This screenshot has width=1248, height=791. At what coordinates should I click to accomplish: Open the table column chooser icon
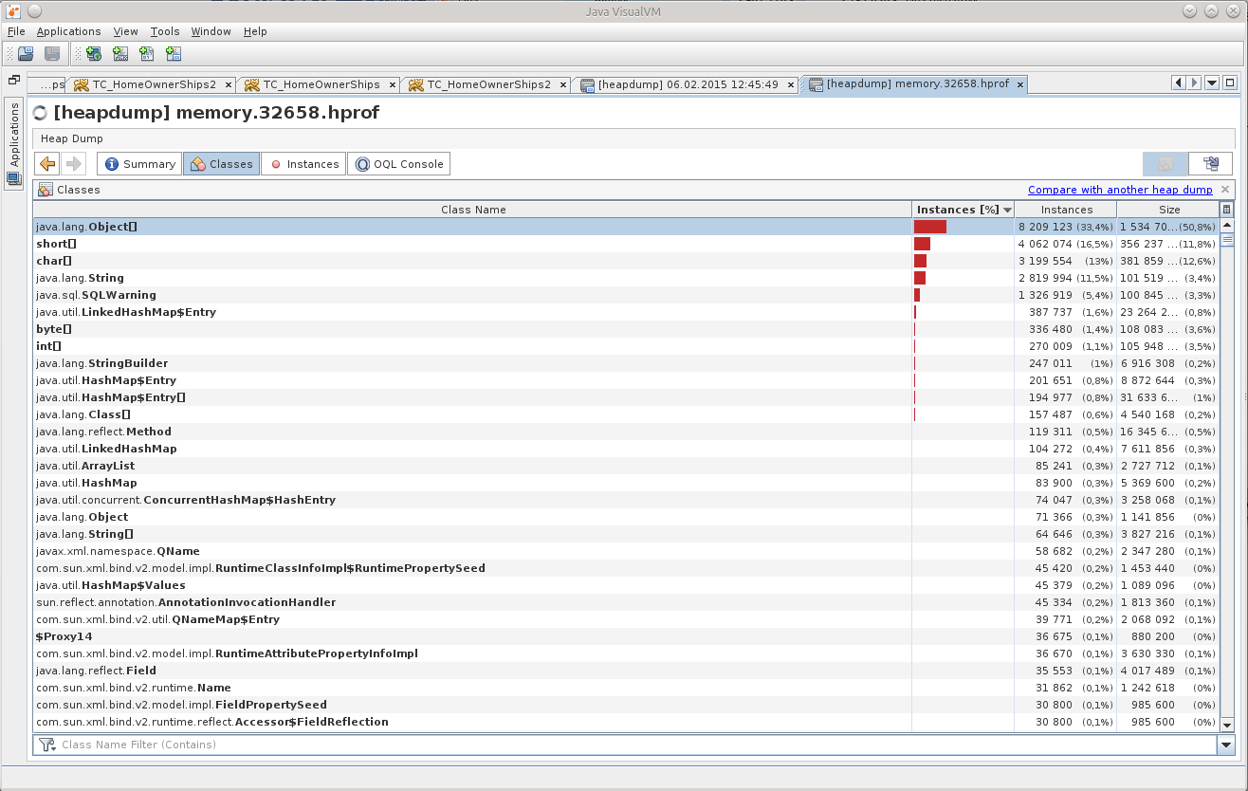point(1227,210)
